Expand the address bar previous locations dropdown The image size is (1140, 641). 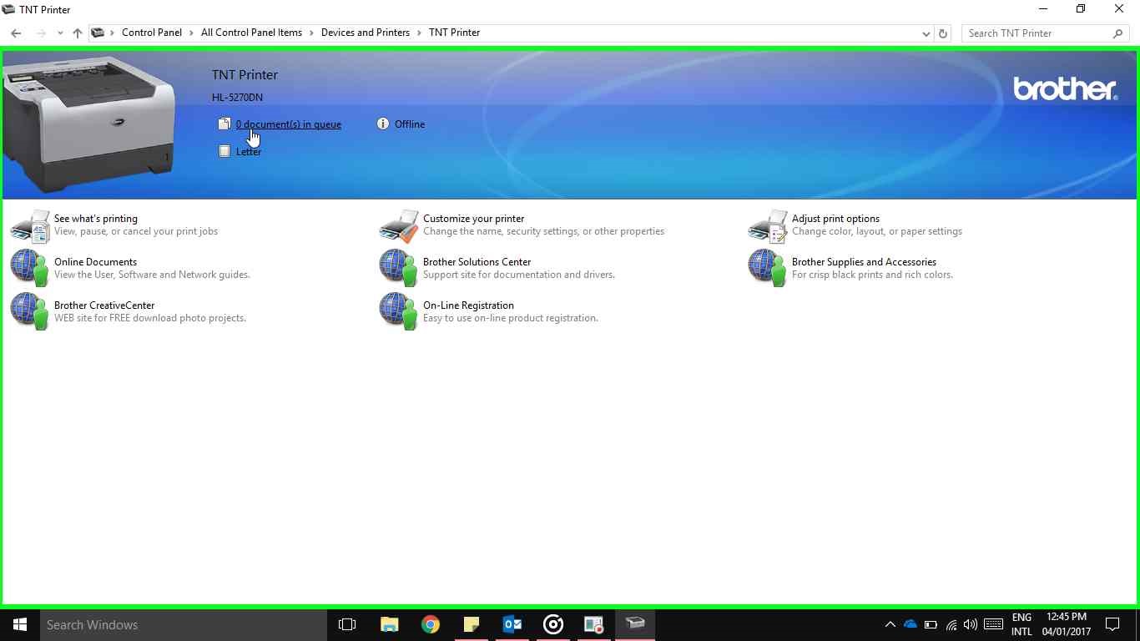(x=926, y=33)
